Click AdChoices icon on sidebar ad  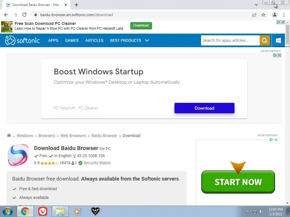pos(271,140)
